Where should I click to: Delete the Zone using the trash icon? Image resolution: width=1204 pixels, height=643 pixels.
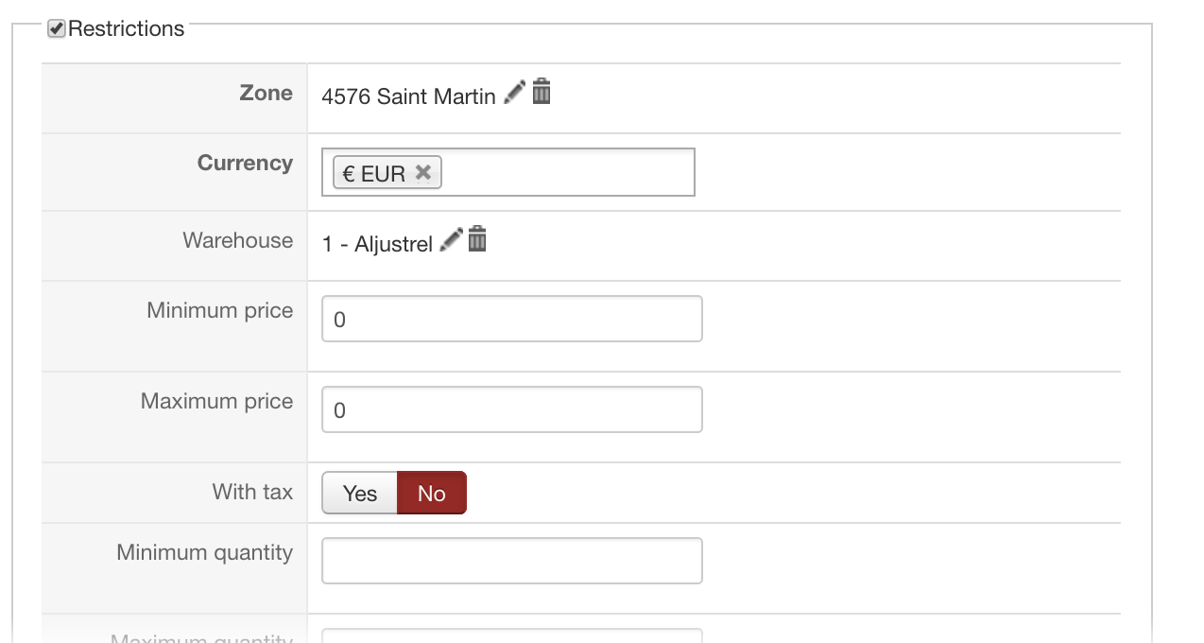click(542, 92)
